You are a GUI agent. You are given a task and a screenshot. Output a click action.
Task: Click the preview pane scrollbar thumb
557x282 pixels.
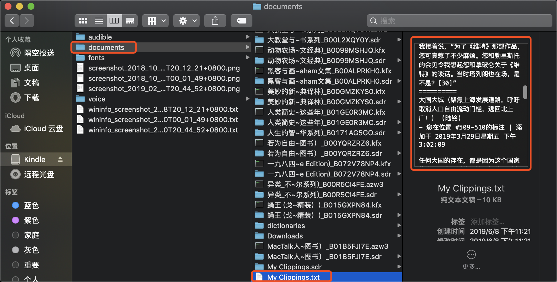pyautogui.click(x=525, y=92)
